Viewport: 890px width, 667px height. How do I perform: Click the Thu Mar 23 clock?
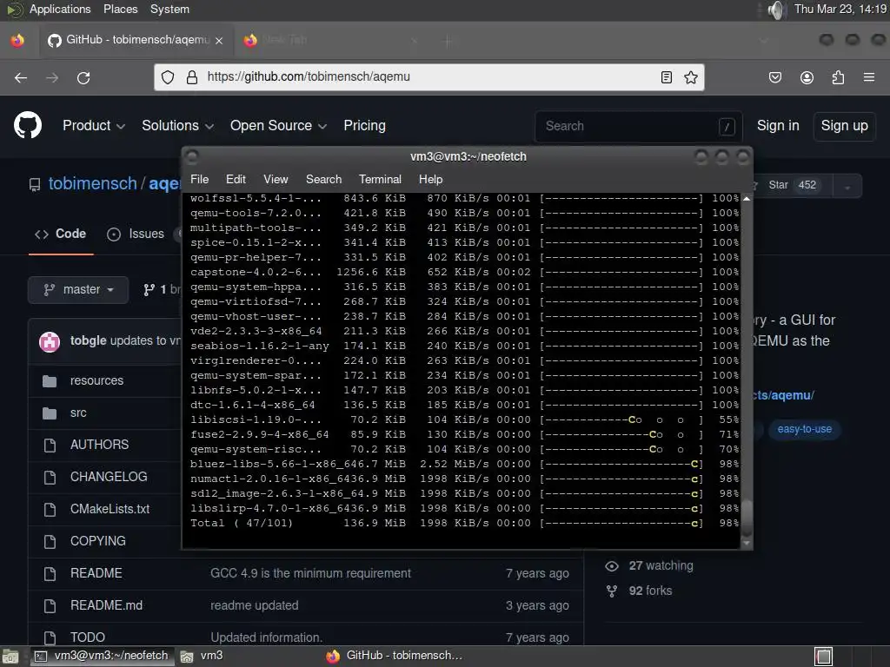(840, 9)
